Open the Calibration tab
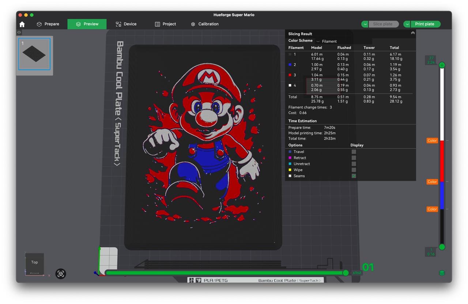Image resolution: width=468 pixels, height=304 pixels. [205, 24]
